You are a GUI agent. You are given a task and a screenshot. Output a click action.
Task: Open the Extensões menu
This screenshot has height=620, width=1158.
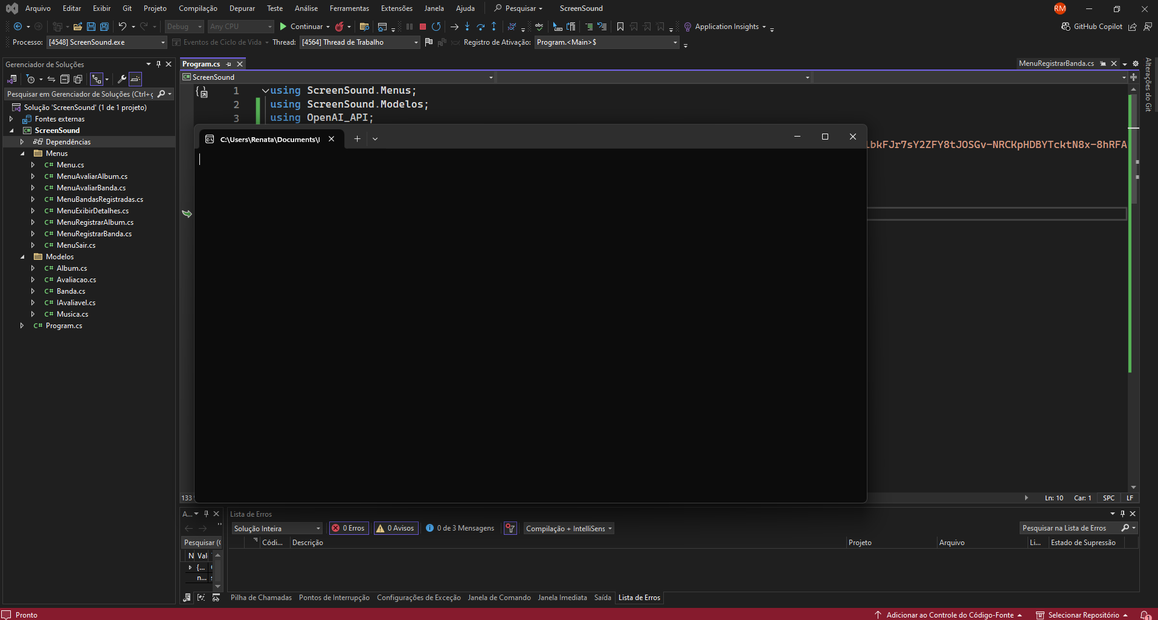coord(397,8)
